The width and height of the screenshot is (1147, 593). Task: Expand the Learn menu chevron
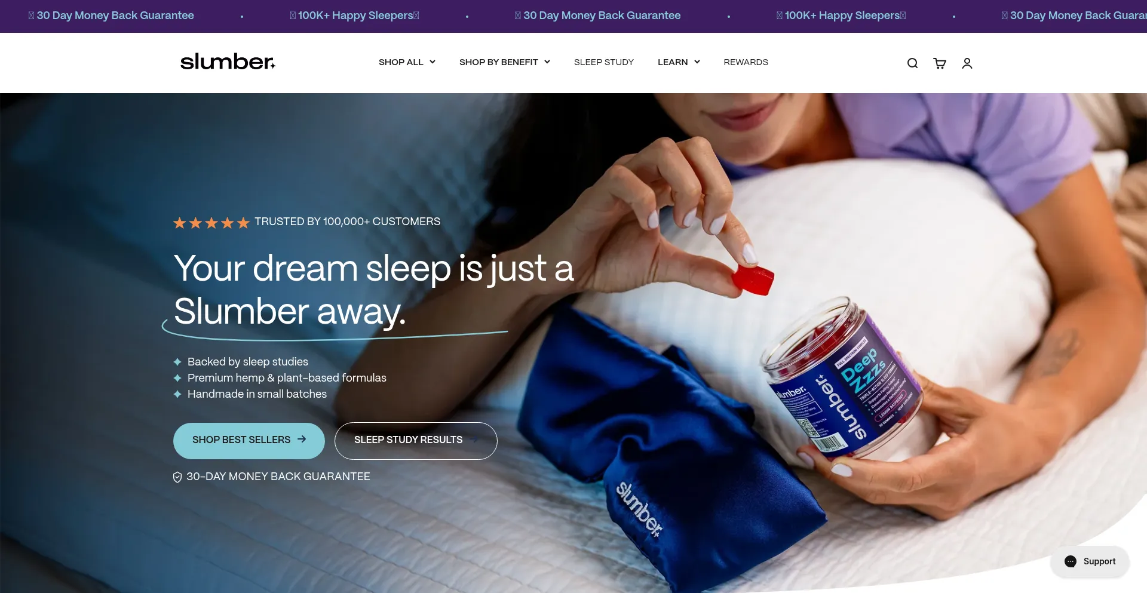697,62
